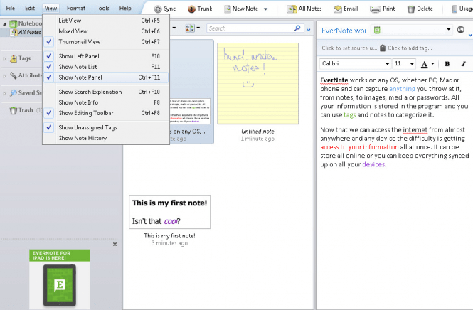The height and width of the screenshot is (310, 473).
Task: Open the Trunk toolbar icon
Action: pyautogui.click(x=191, y=9)
